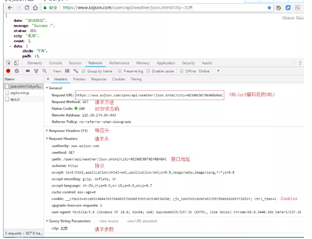This screenshot has height=239, width=312.
Task: Open the Security panel tab
Action: (x=188, y=63)
